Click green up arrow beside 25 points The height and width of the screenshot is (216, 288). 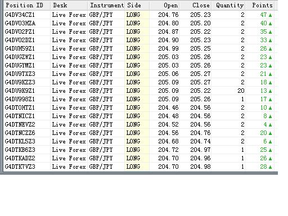270,150
